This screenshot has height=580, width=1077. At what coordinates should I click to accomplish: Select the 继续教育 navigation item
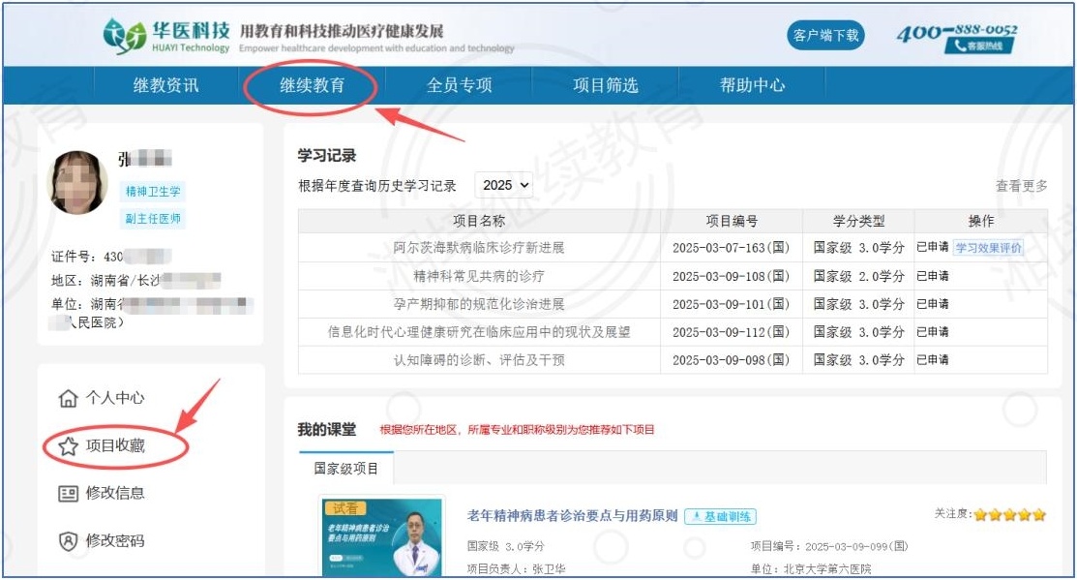click(313, 85)
